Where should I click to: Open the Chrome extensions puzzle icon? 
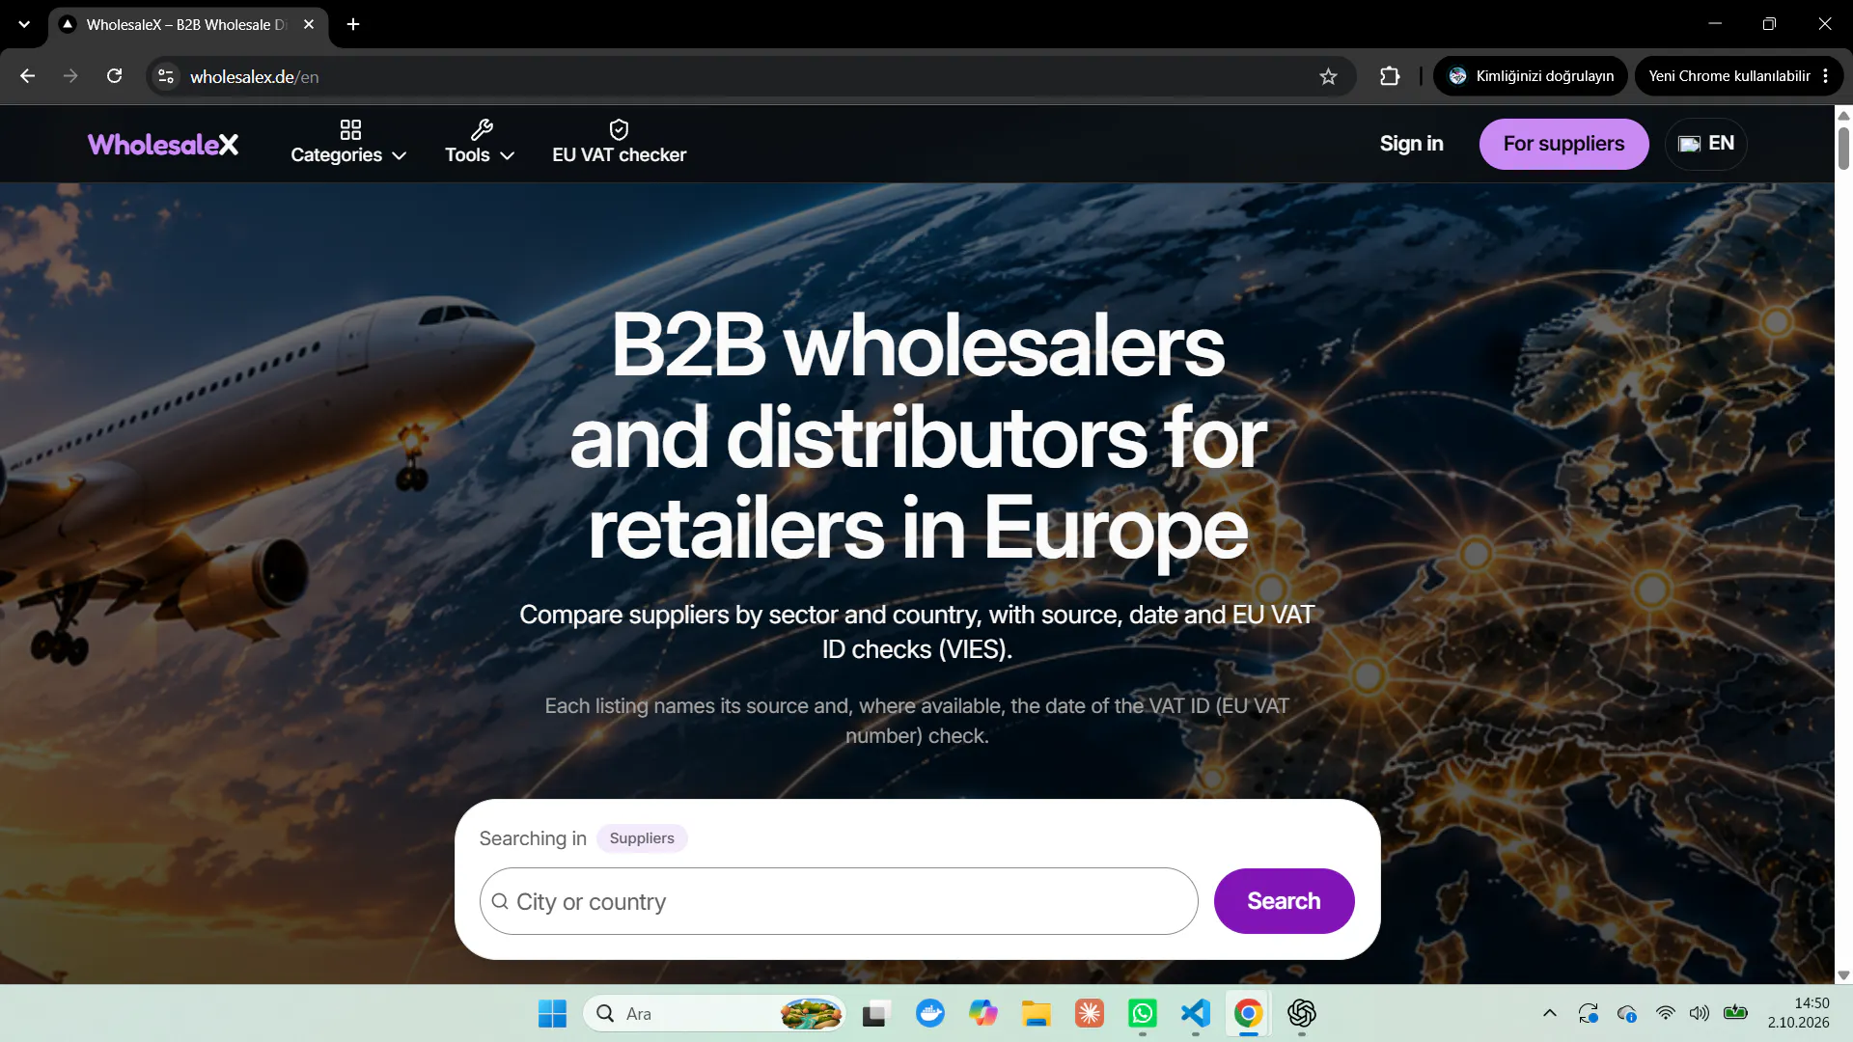point(1390,76)
